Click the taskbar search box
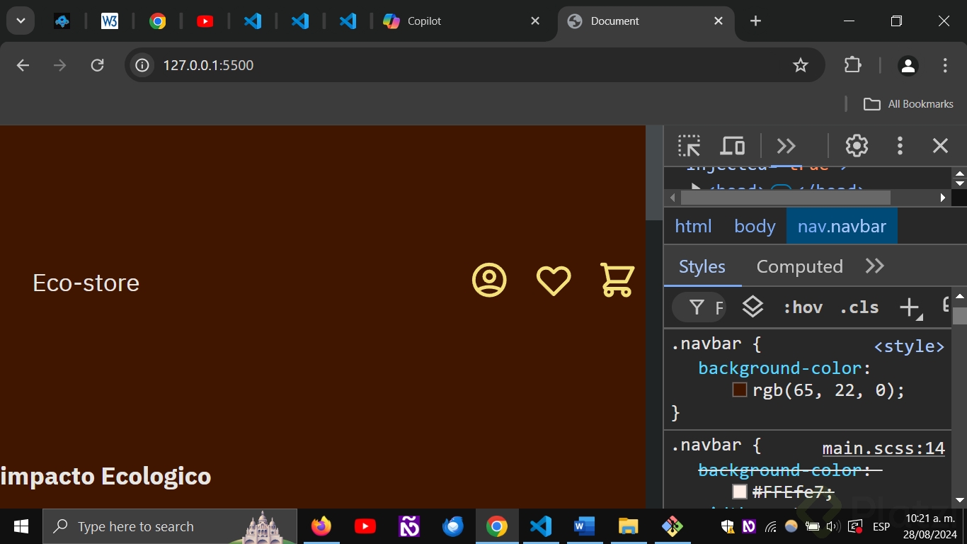Screen dimensions: 967x544 tap(170, 526)
